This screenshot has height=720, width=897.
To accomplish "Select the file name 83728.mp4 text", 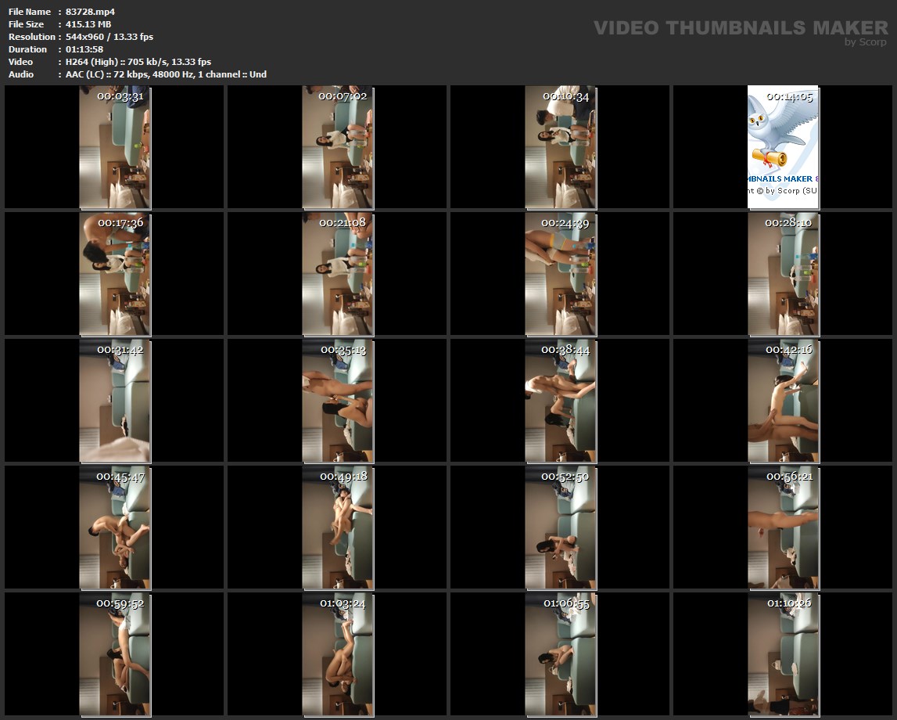I will 90,12.
